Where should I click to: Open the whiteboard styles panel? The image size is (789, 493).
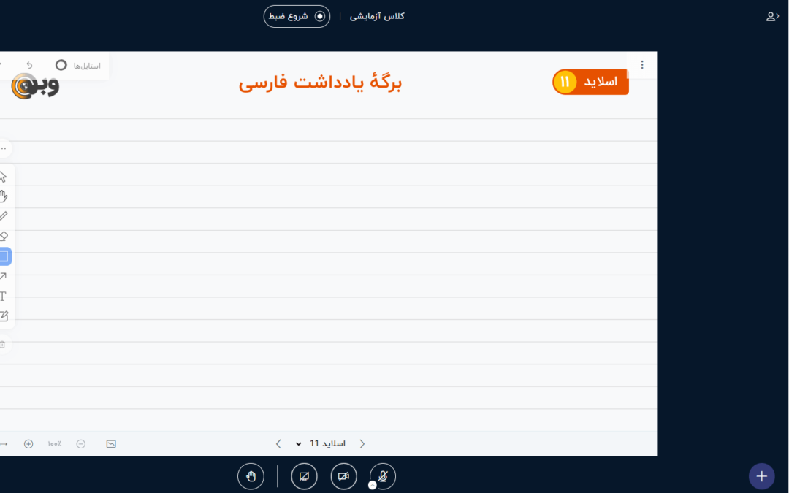(77, 66)
